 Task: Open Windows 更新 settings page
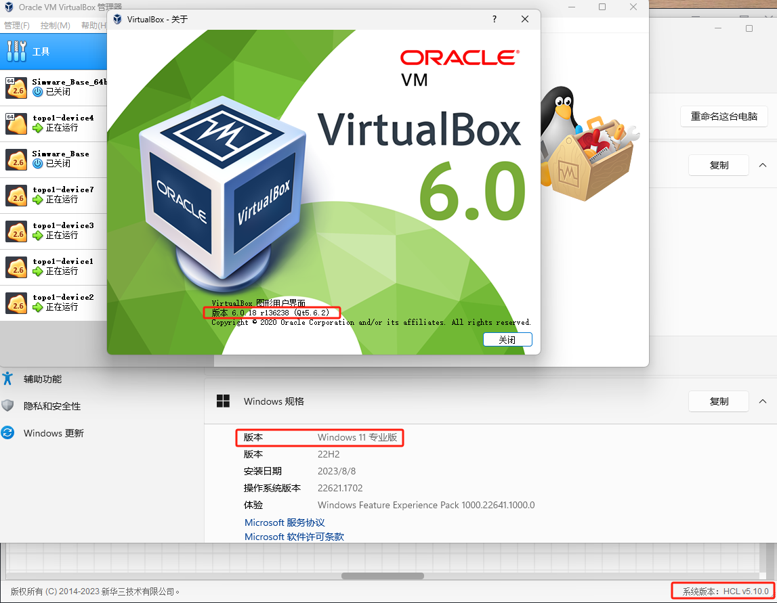pyautogui.click(x=54, y=433)
